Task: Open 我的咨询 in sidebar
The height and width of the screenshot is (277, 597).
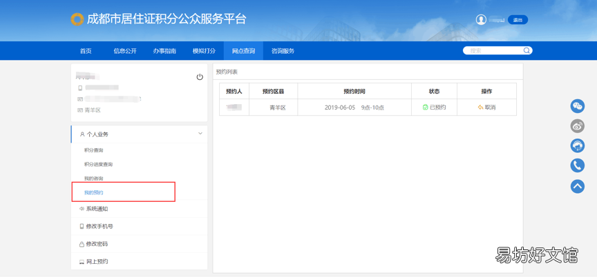Action: point(94,178)
